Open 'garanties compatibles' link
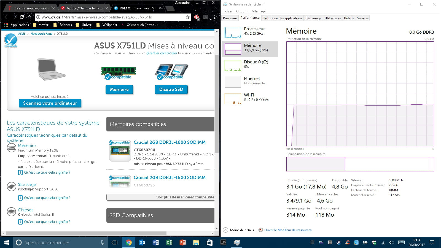441x248 pixels. 162,53
